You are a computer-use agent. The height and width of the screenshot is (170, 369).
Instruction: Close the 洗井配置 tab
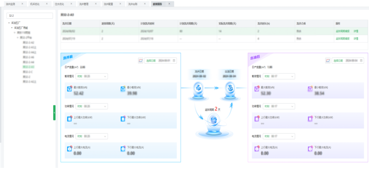pos(120,4)
